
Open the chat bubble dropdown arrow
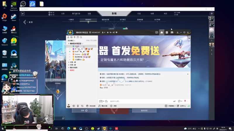[x=182, y=101]
